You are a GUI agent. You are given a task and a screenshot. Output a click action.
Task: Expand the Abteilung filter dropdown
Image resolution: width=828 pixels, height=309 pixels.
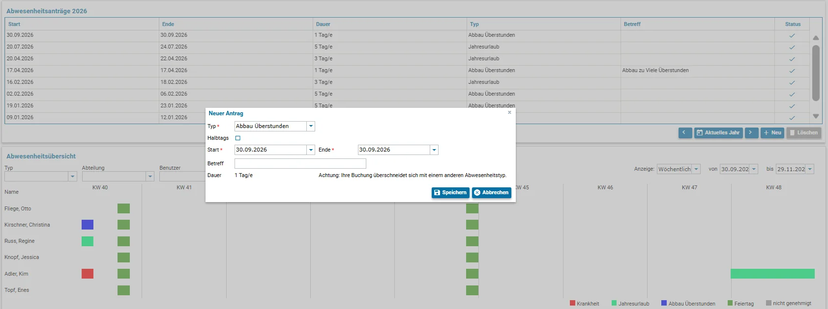[150, 176]
